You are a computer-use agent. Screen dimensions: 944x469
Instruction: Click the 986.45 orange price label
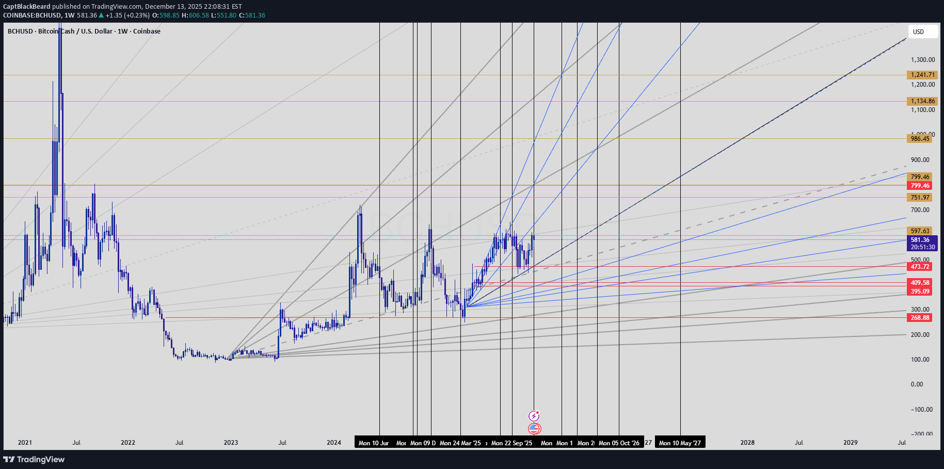[920, 138]
